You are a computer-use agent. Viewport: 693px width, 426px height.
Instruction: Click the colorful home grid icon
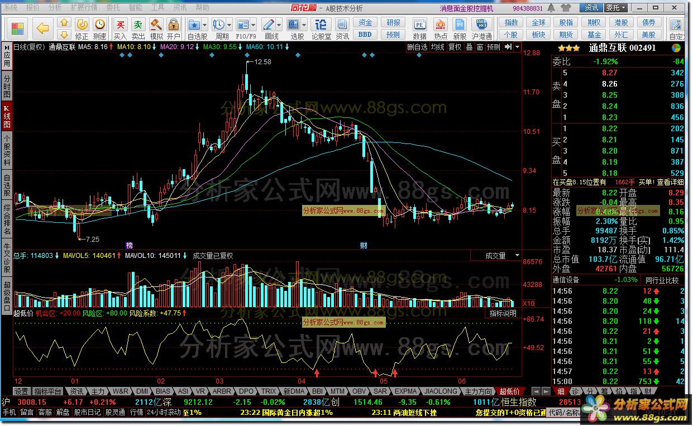click(x=17, y=28)
